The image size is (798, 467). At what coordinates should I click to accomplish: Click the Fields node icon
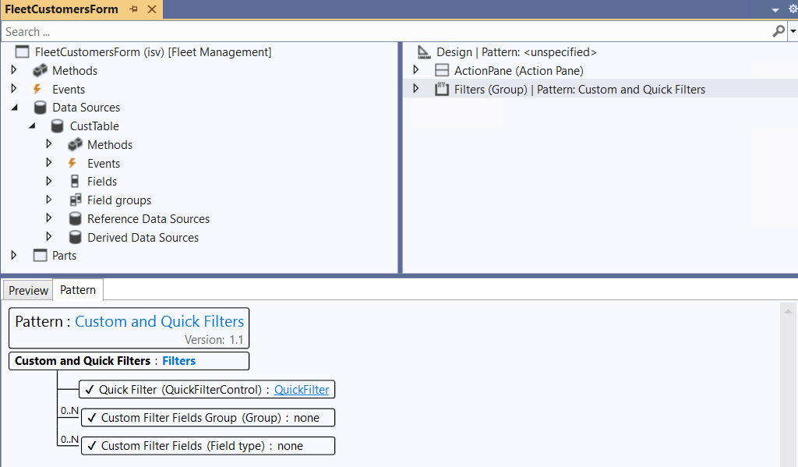75,182
